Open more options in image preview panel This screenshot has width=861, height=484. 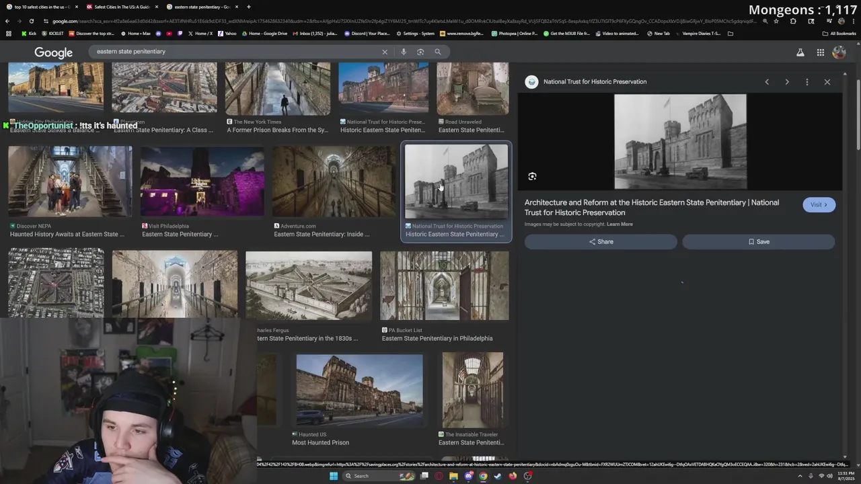pos(807,82)
